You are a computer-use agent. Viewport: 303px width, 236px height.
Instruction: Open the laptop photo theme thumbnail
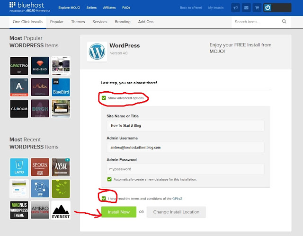(x=61, y=109)
